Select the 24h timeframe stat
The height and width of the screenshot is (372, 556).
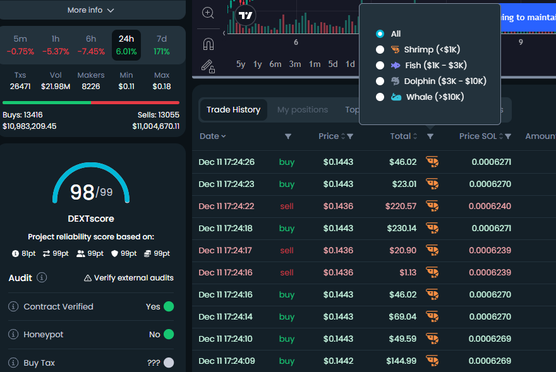(126, 45)
